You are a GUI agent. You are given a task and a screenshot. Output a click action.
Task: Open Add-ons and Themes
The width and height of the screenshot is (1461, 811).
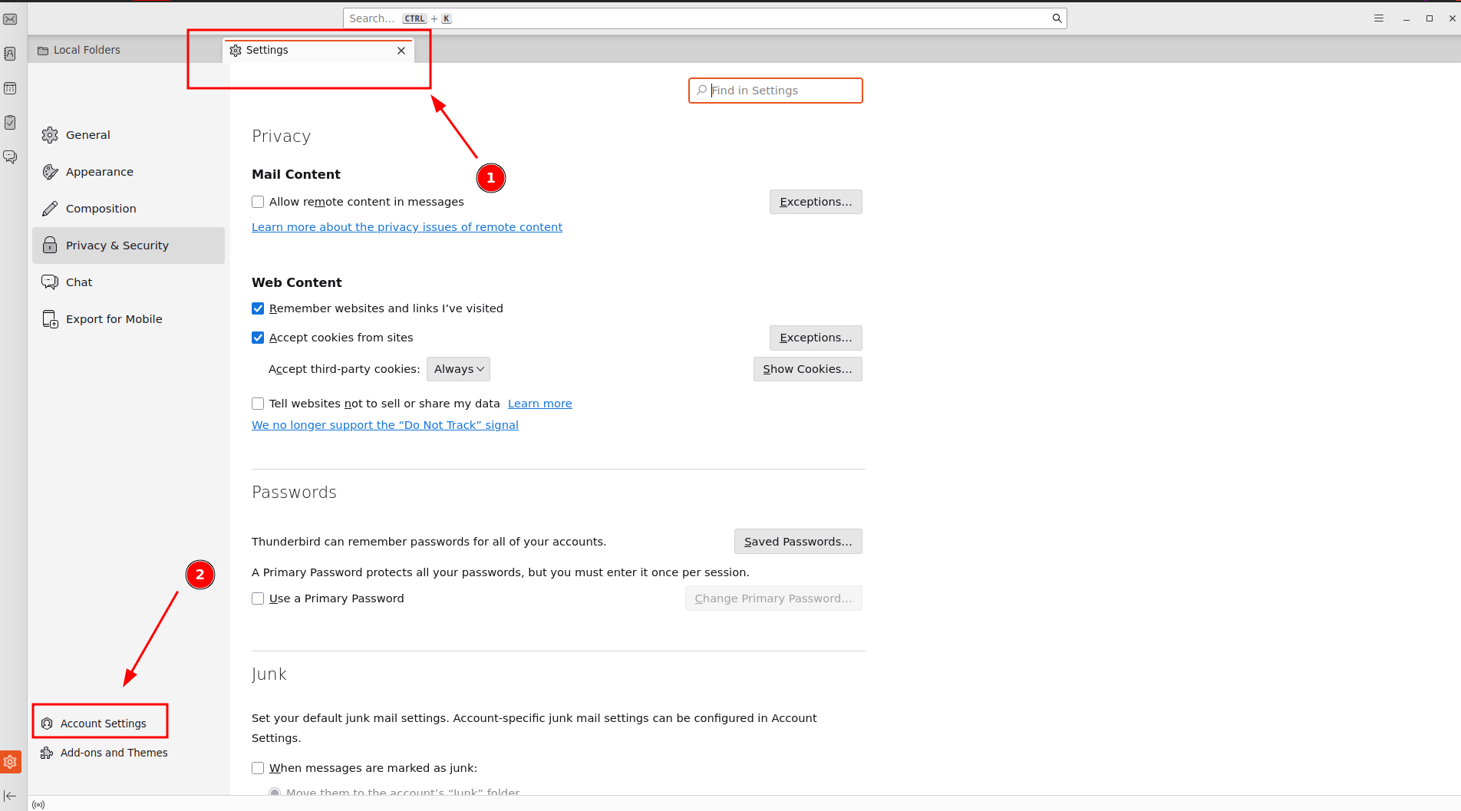pos(104,753)
